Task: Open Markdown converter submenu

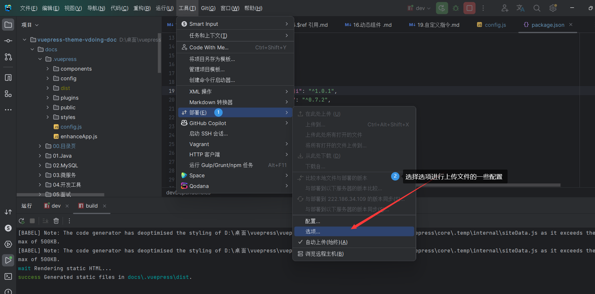Action: point(235,102)
